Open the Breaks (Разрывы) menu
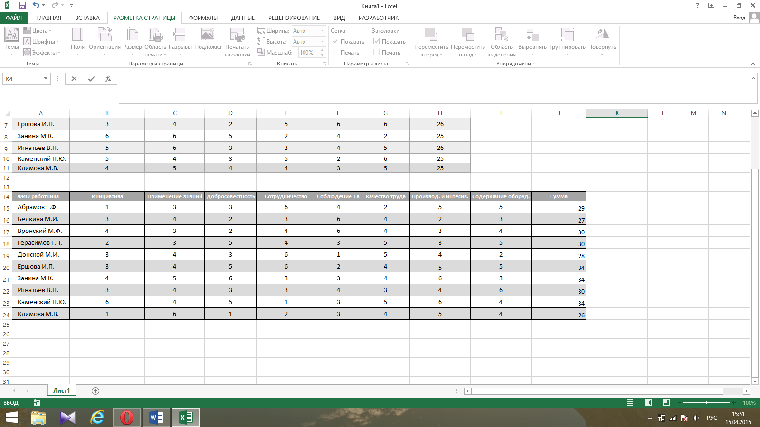The image size is (760, 427). 180,41
